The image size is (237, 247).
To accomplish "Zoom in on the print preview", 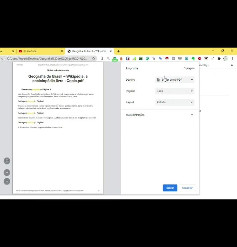I will [x=7, y=172].
